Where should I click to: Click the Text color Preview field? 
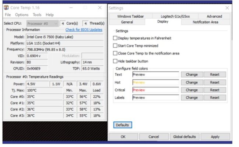pos(155,75)
